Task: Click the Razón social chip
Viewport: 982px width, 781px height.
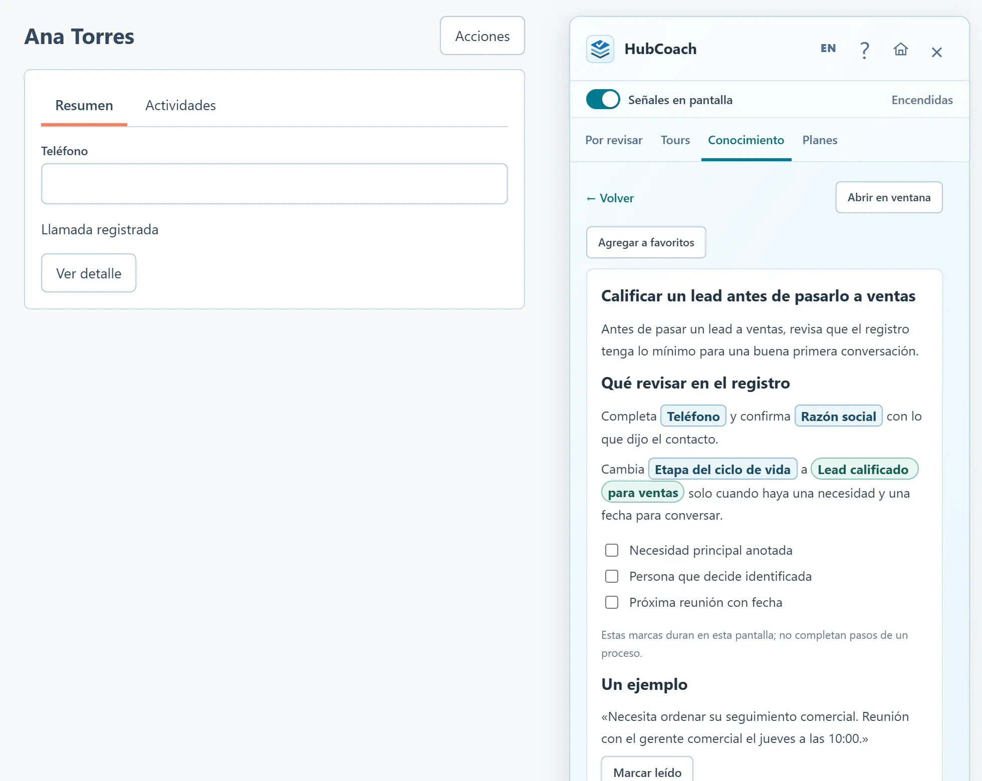Action: click(x=838, y=416)
